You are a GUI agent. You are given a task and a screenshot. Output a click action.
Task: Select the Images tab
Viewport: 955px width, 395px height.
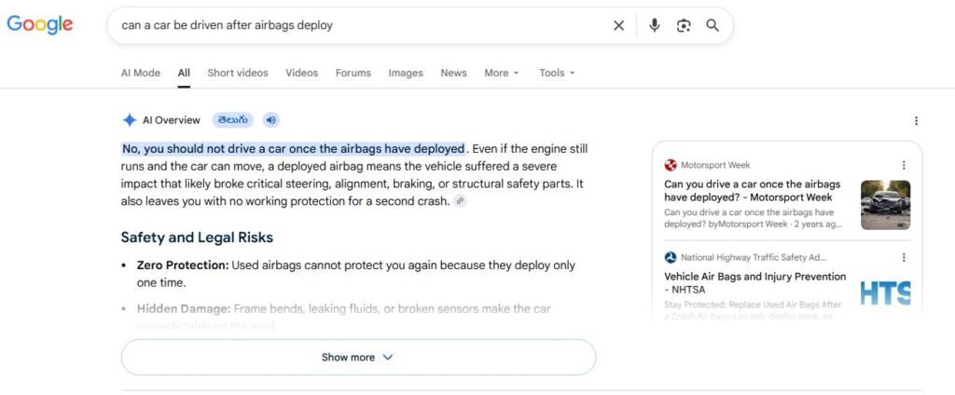pos(406,73)
